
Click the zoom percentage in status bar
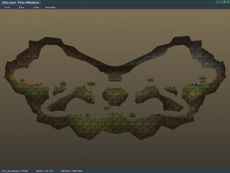45,171
